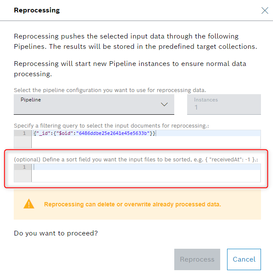The image size is (273, 280).
Task: Click the "Do you want to proceed?" text
Action: tap(56, 233)
